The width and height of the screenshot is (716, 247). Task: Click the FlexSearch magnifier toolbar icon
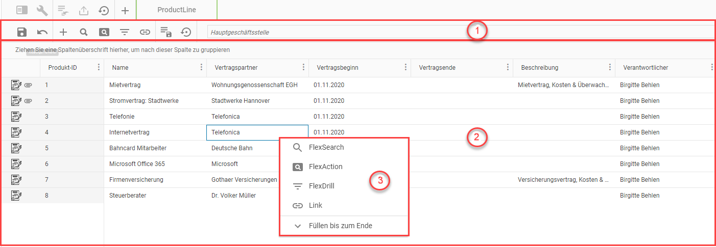[84, 32]
